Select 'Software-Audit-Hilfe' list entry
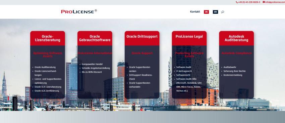The height and width of the screenshot is (123, 285). click(189, 85)
